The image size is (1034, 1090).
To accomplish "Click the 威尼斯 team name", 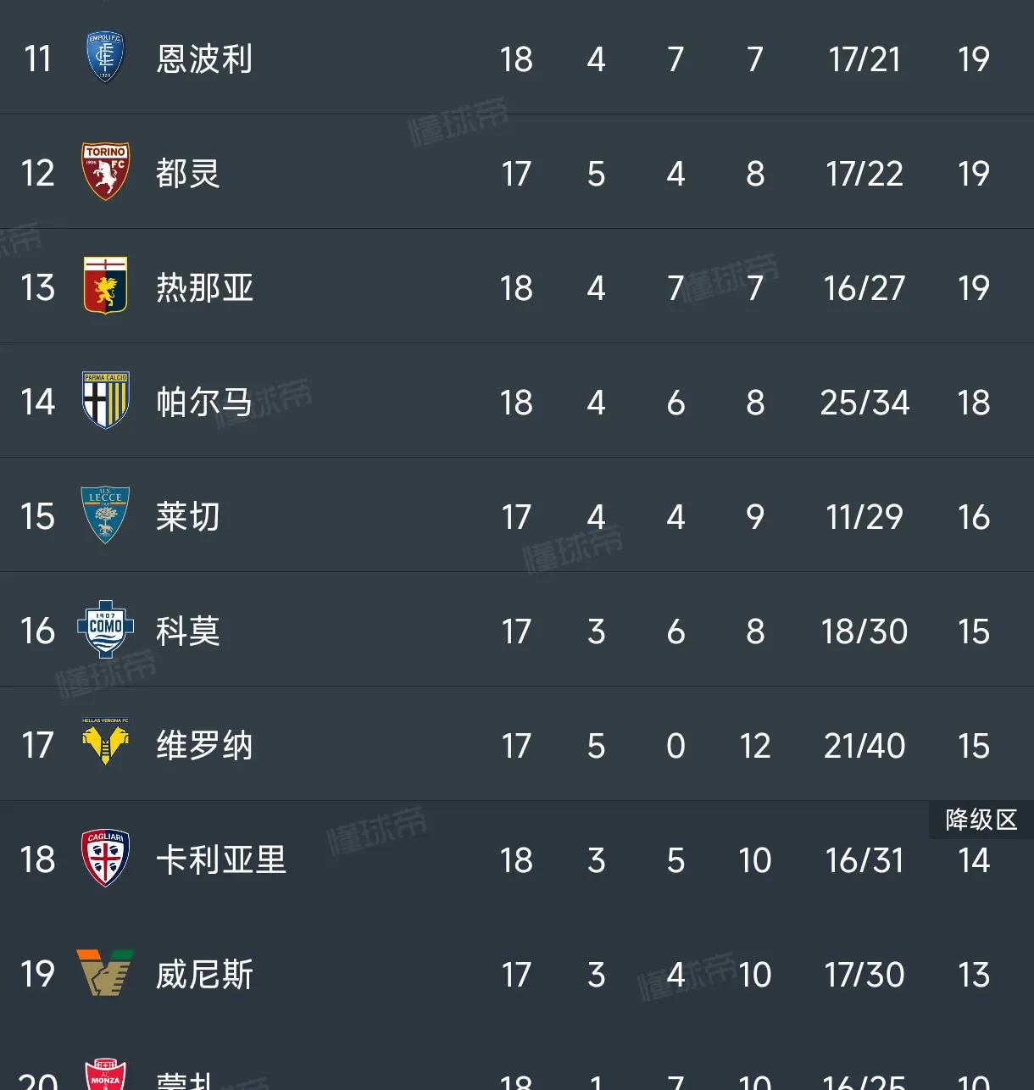I will [204, 975].
